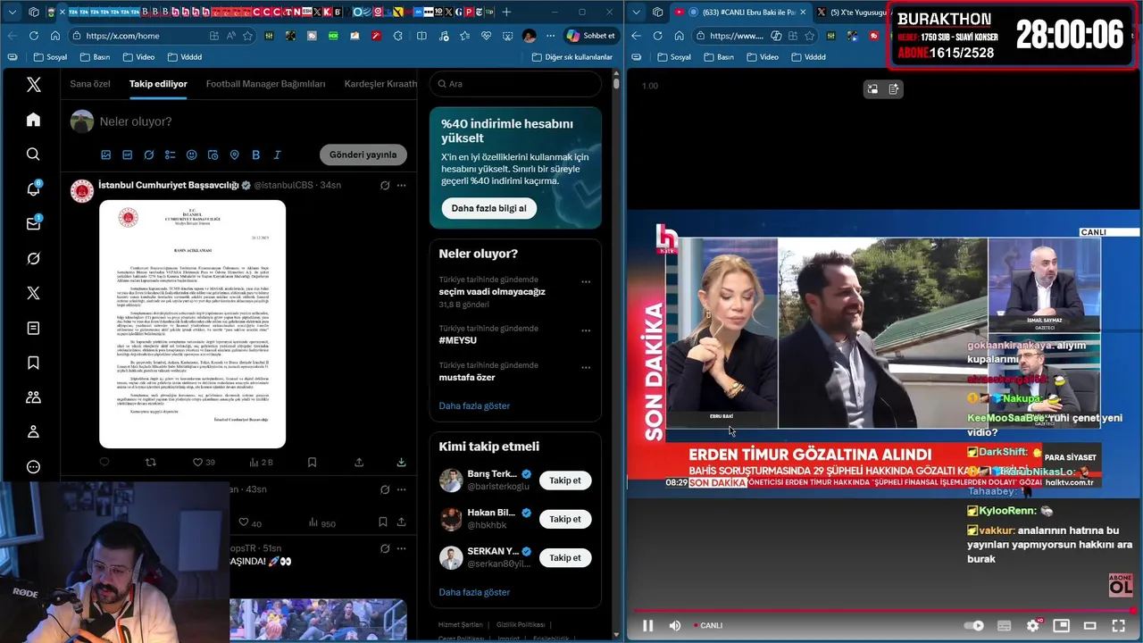Switch to 'Sana özel' timeline tab
Screen dimensions: 1143x643
(90, 84)
